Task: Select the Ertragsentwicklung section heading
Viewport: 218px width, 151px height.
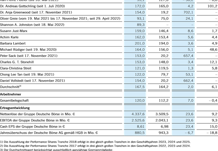Action: (x=15, y=108)
